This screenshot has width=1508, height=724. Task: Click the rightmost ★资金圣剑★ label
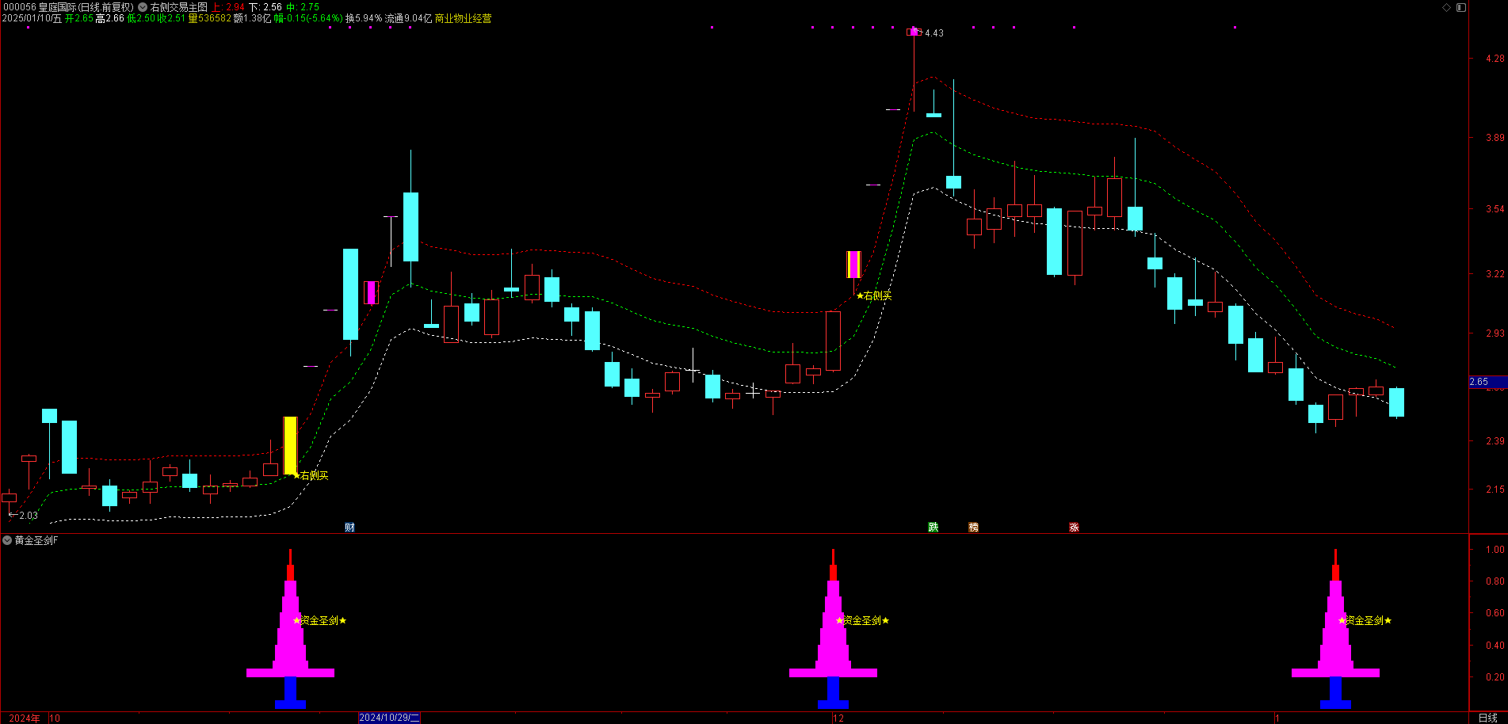[1365, 620]
